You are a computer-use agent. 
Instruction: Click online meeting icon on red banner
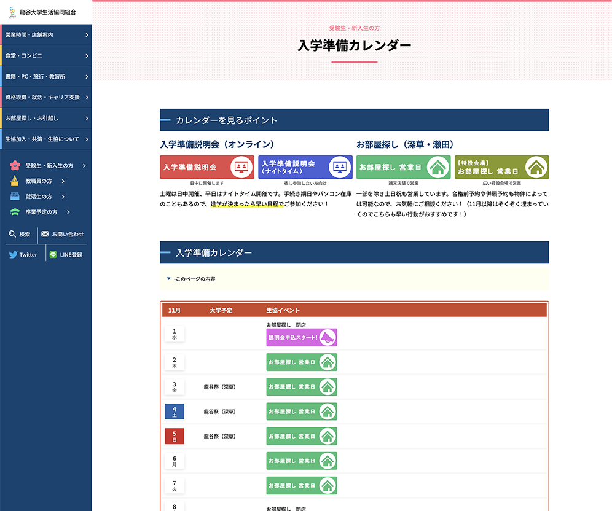[x=241, y=167]
